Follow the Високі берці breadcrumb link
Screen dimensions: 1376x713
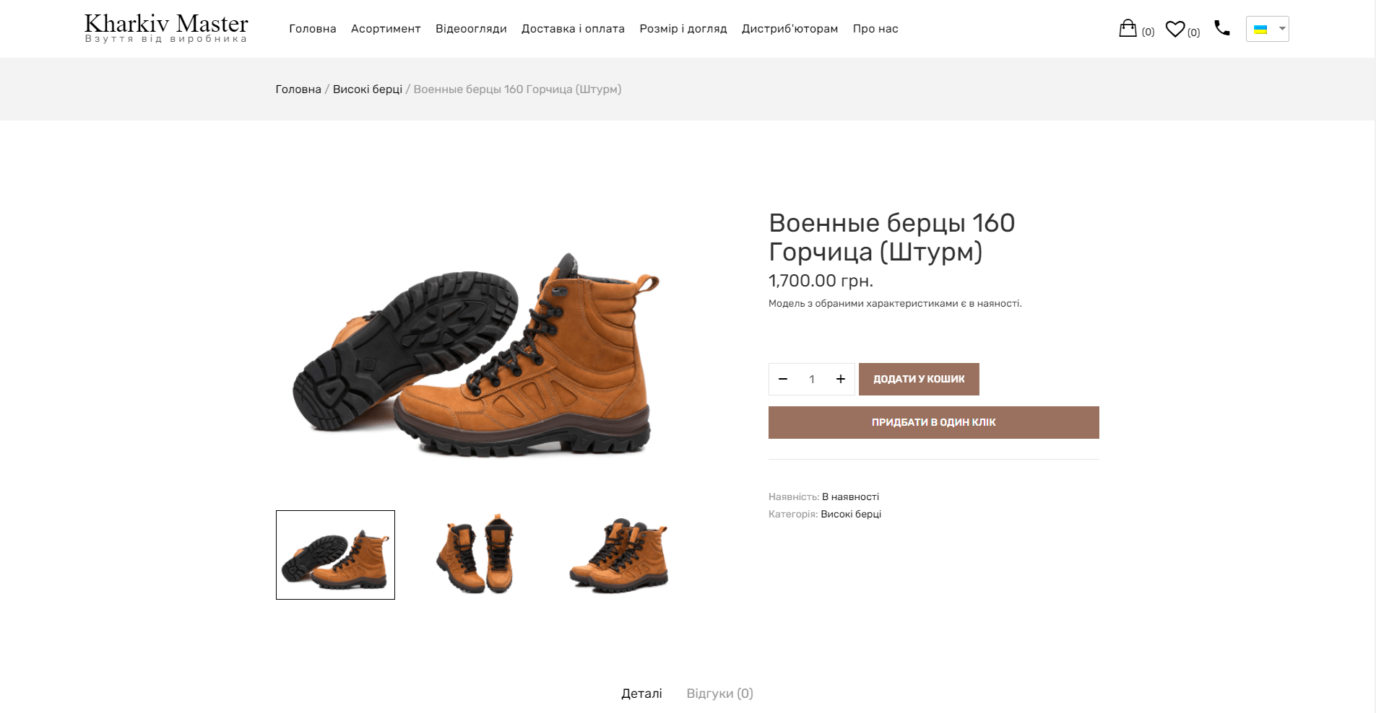tap(368, 89)
